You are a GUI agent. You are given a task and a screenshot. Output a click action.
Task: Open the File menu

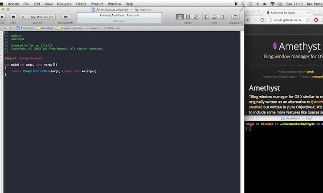26,4
